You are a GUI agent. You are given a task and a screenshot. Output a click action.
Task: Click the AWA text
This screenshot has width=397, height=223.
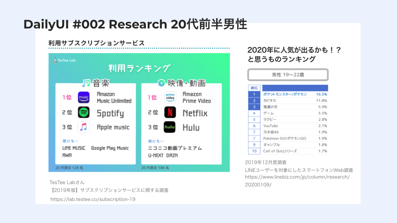67,155
